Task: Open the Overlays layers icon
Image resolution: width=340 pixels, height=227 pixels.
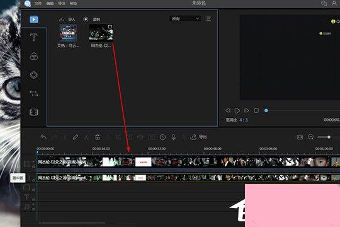Action: click(x=34, y=75)
